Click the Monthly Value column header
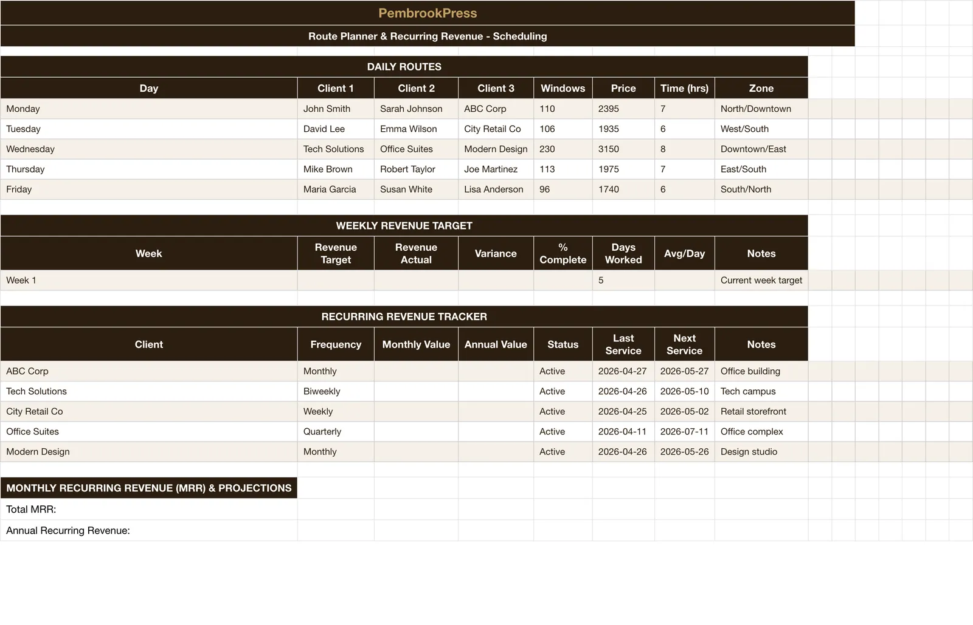Viewport: 973px width, 625px height. (416, 344)
